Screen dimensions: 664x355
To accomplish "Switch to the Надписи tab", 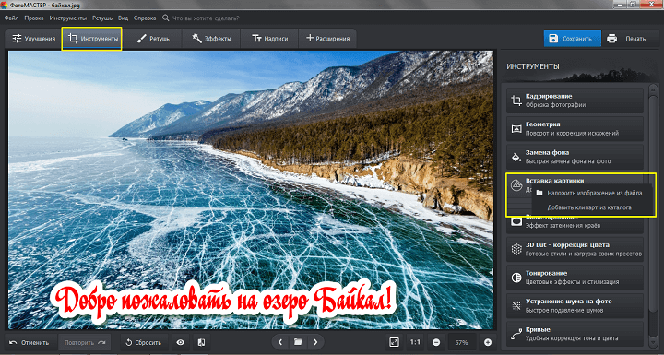I will (x=269, y=39).
